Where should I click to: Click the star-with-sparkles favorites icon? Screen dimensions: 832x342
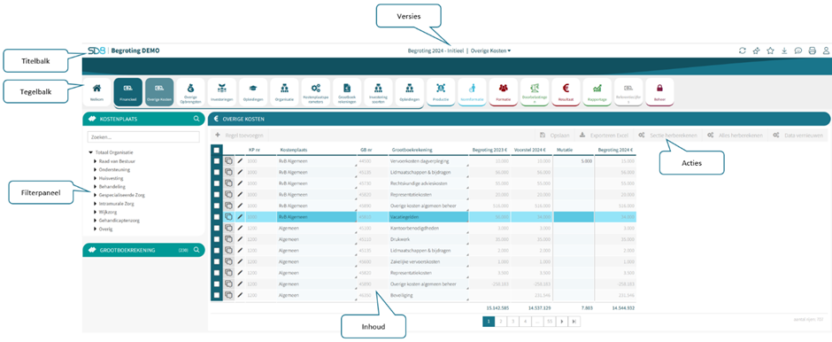(756, 51)
